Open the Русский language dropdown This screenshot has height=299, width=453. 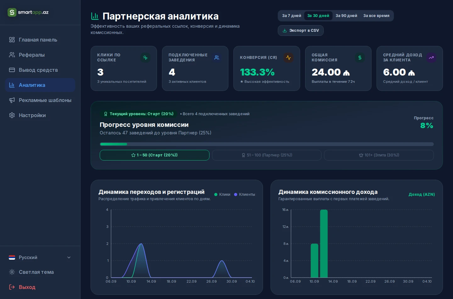pos(40,257)
